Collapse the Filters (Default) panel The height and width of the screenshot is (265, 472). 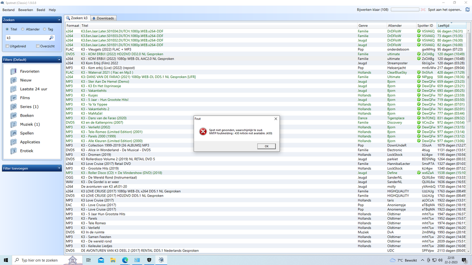pos(59,60)
